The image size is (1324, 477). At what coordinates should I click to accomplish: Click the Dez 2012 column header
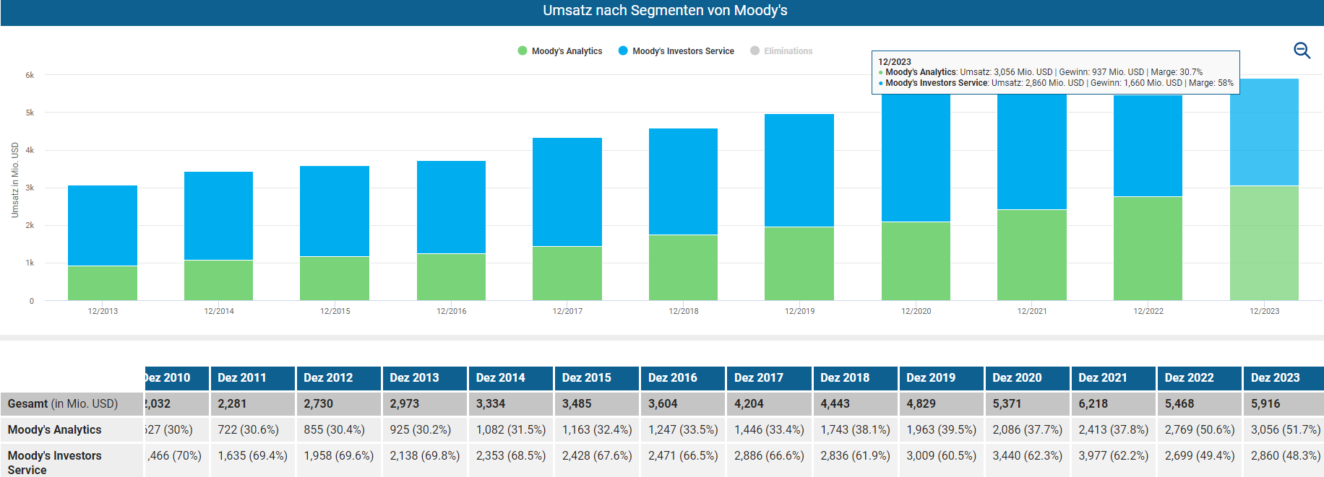click(338, 378)
